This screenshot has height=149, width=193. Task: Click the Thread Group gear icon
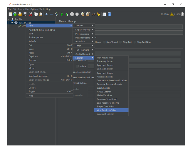[x=16, y=23]
